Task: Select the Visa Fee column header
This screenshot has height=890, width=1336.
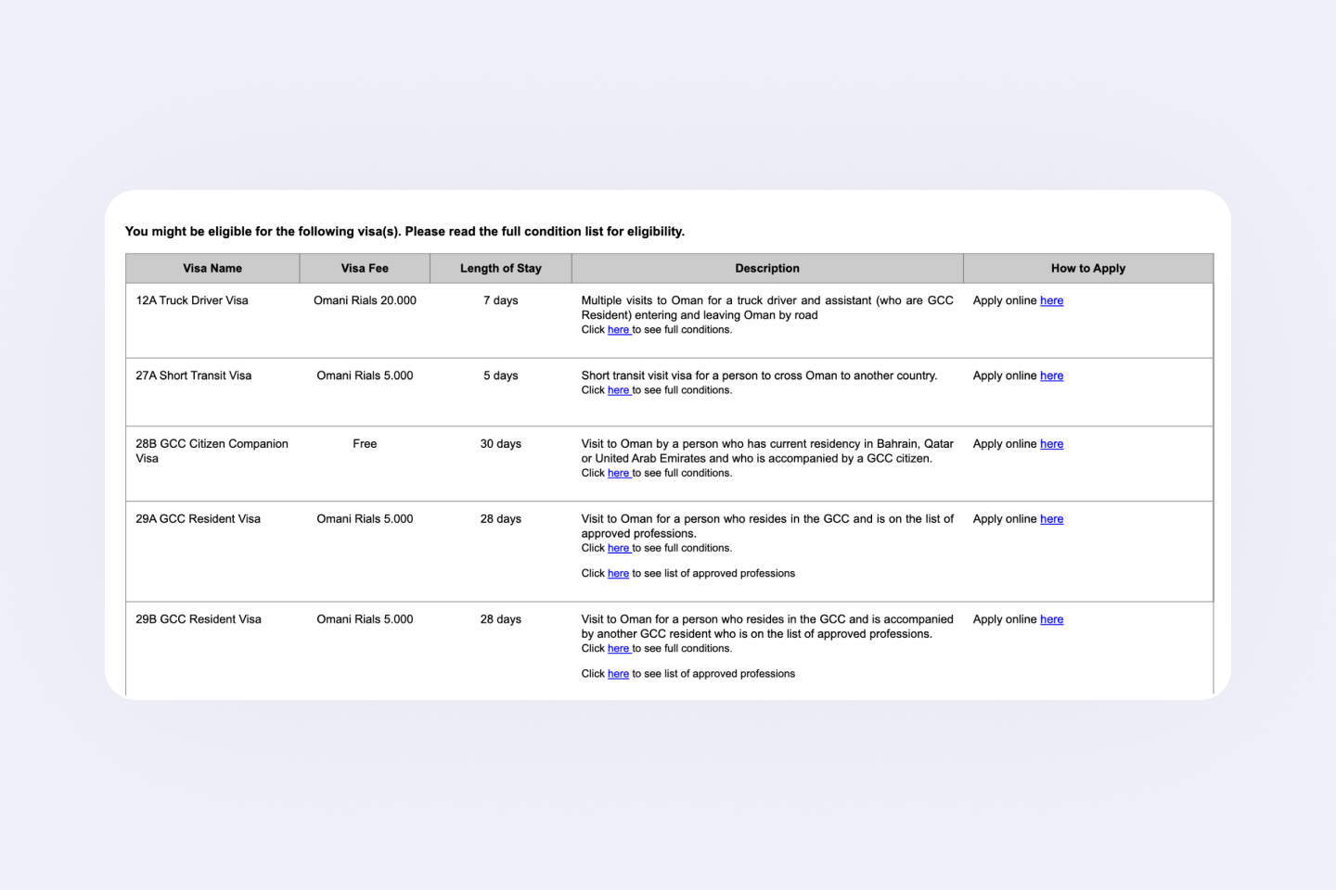Action: tap(365, 269)
